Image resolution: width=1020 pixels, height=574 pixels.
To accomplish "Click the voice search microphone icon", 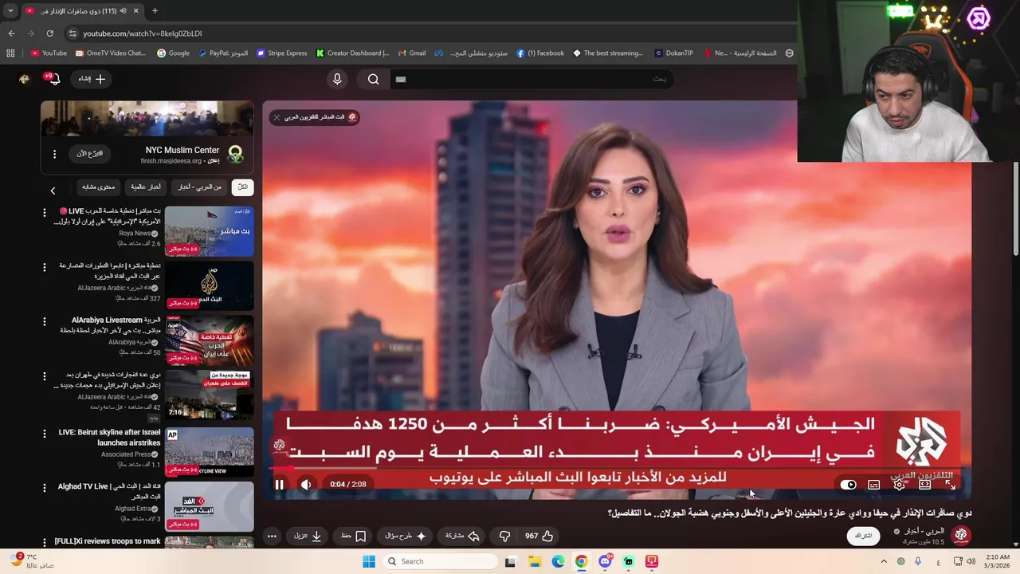I will (337, 79).
